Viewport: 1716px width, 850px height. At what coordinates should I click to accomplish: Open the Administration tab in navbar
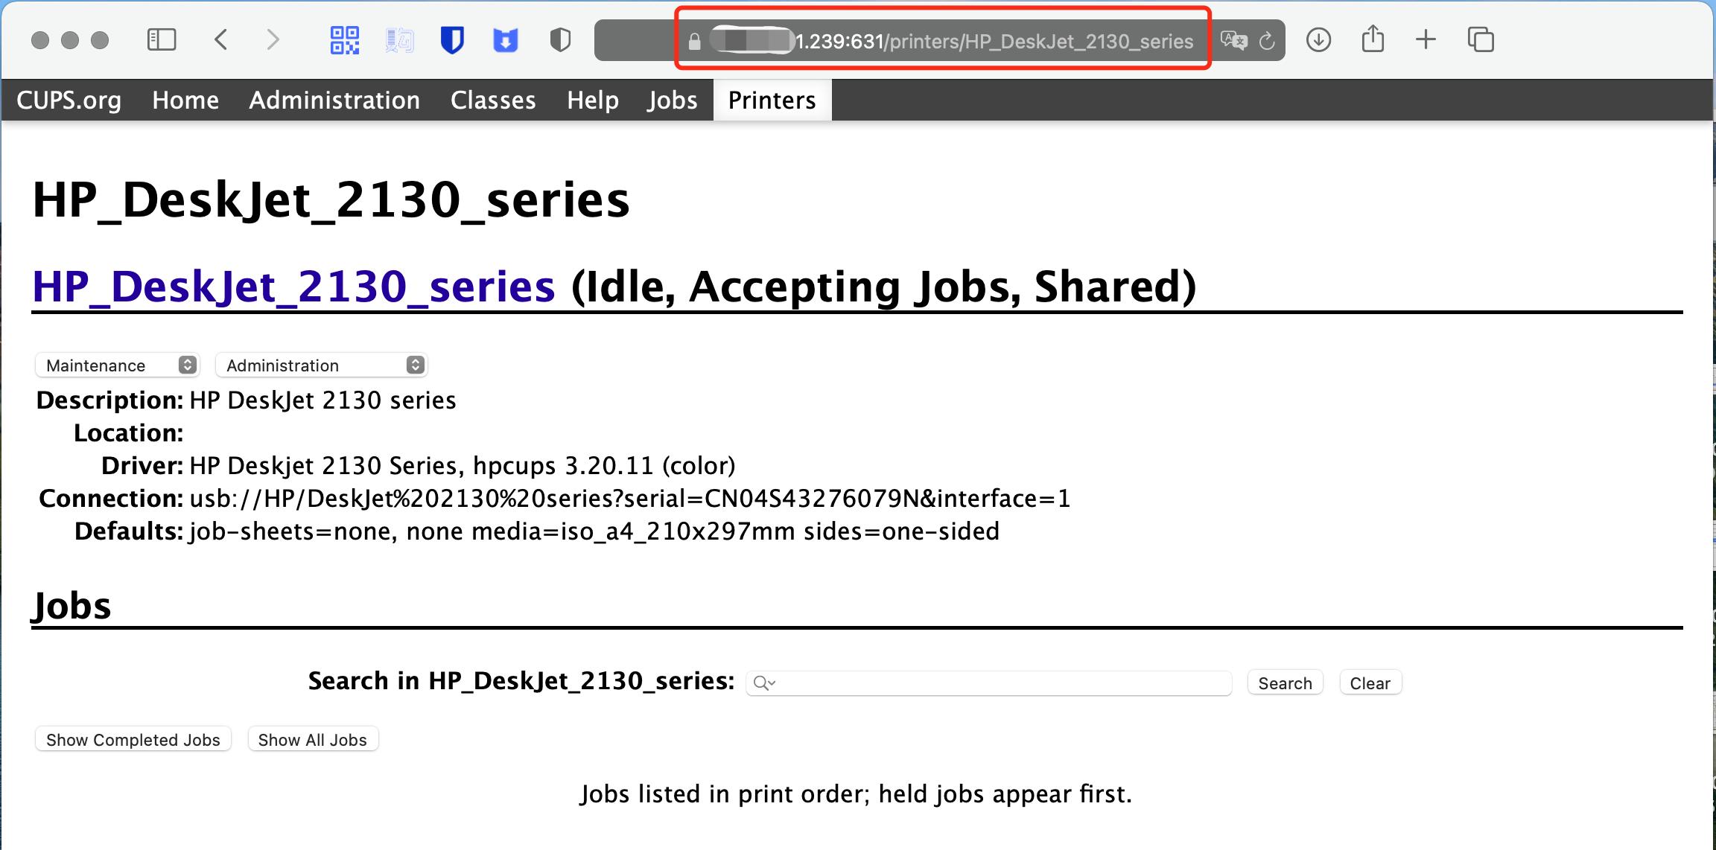click(334, 100)
